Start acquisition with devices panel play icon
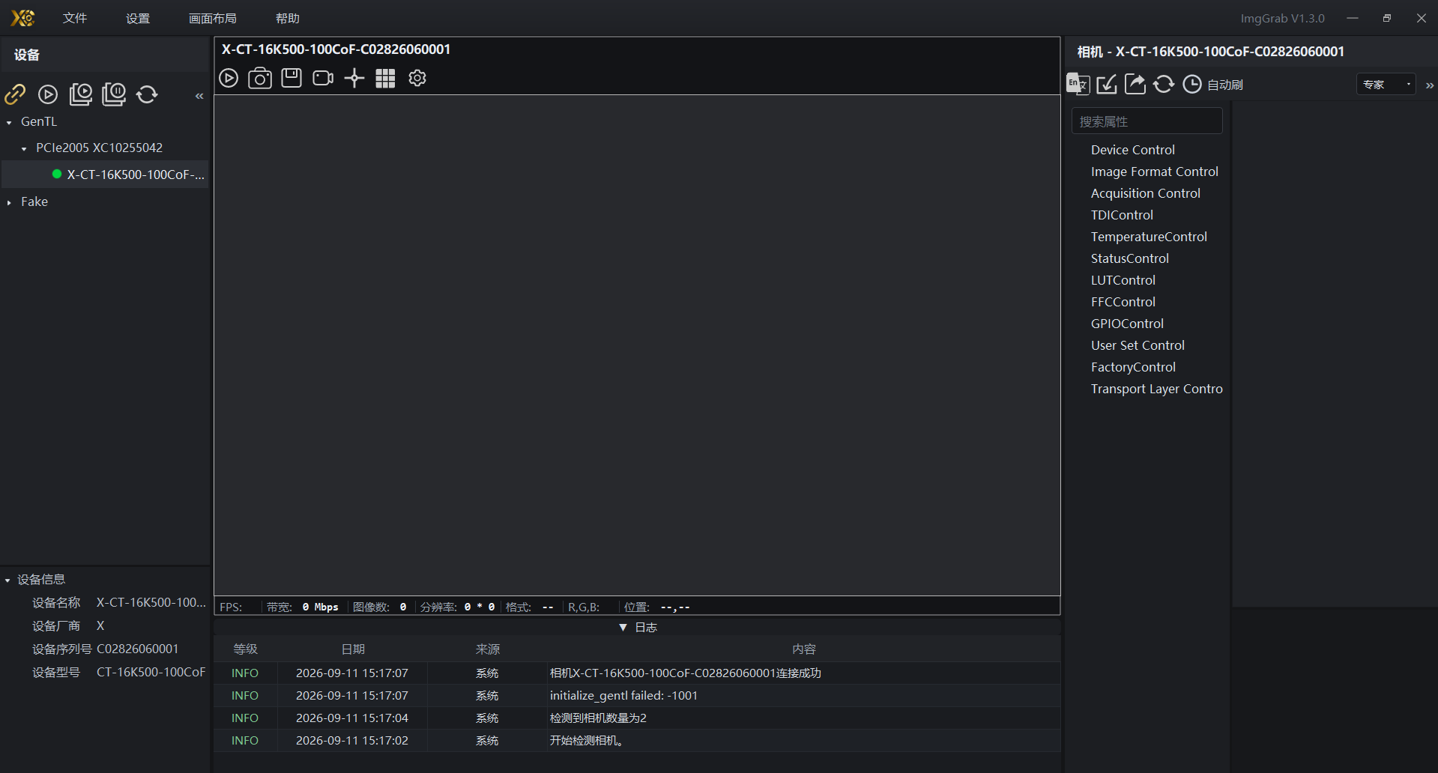1438x773 pixels. click(48, 94)
